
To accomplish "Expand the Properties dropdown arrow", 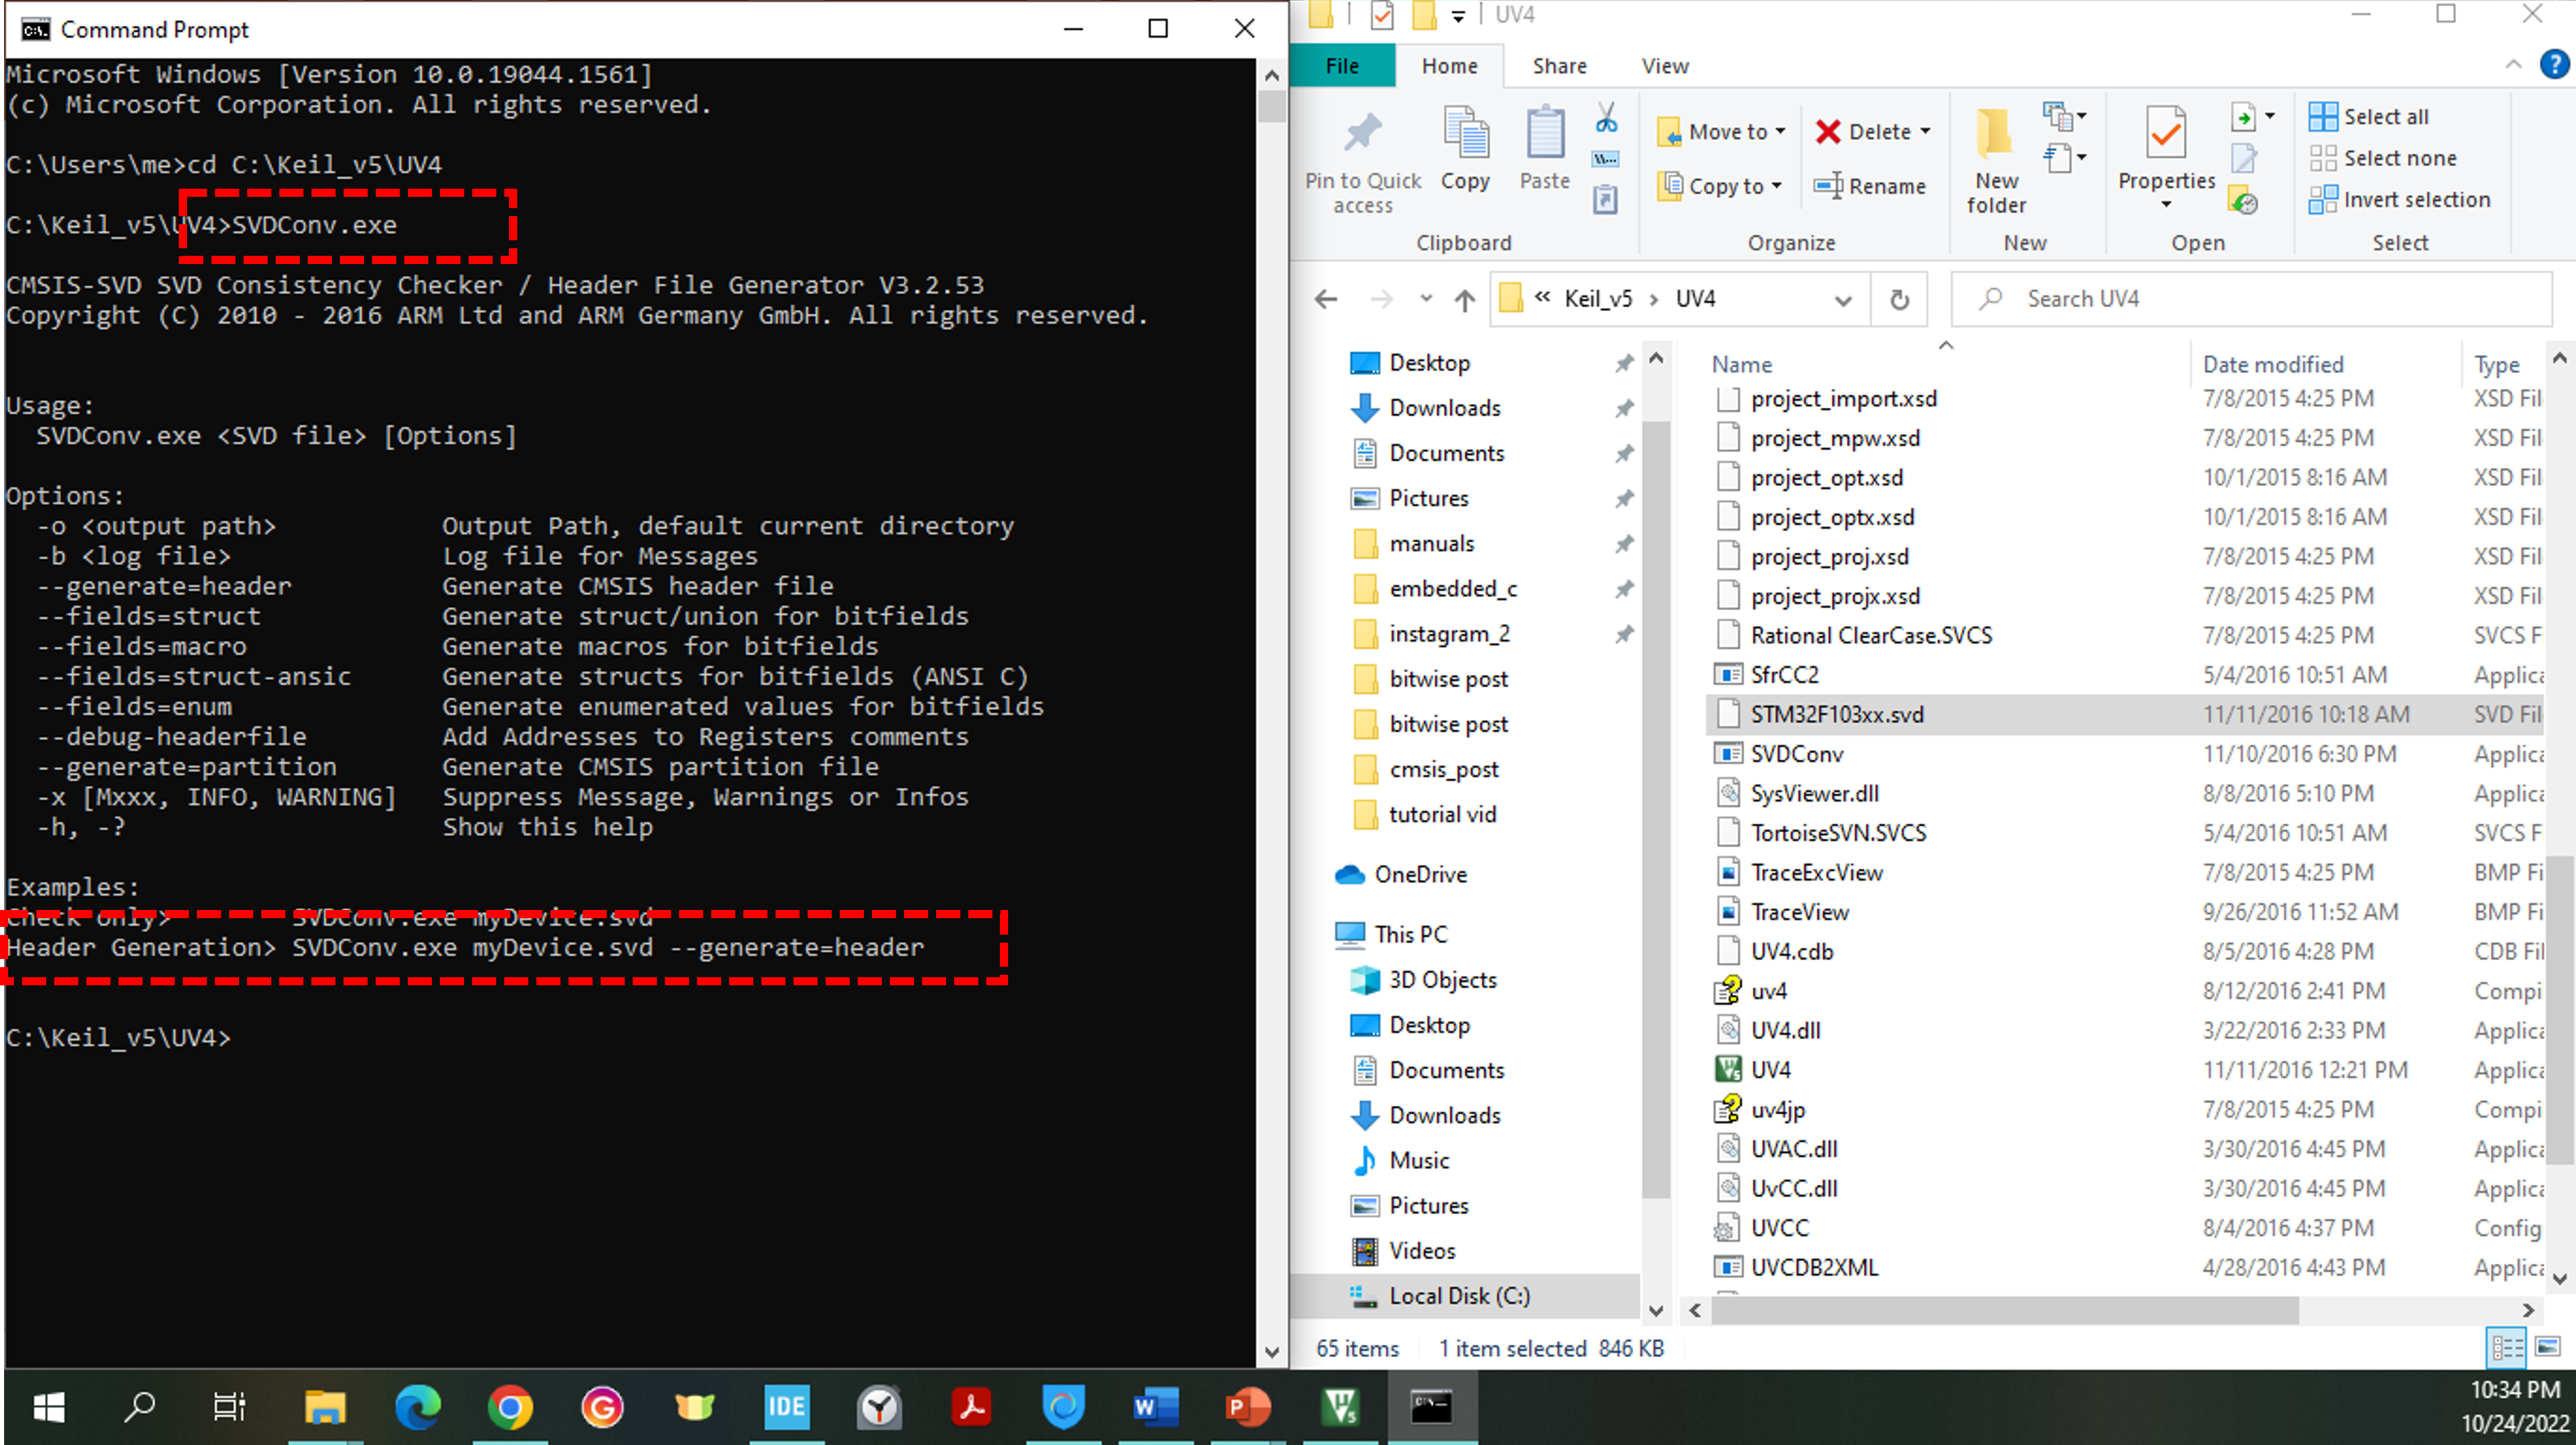I will tap(2166, 205).
